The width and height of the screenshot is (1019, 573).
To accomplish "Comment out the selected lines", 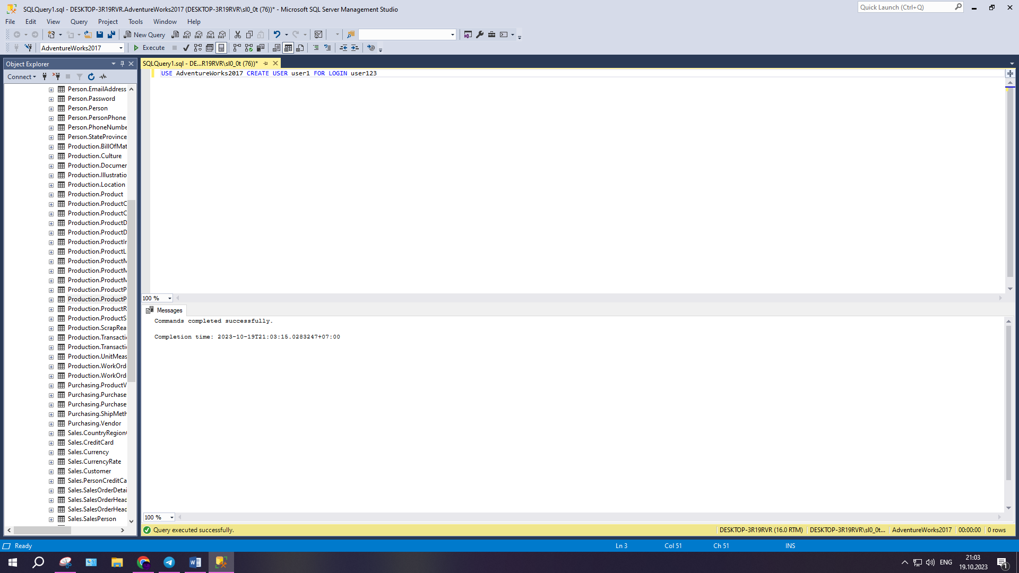I will [x=316, y=48].
